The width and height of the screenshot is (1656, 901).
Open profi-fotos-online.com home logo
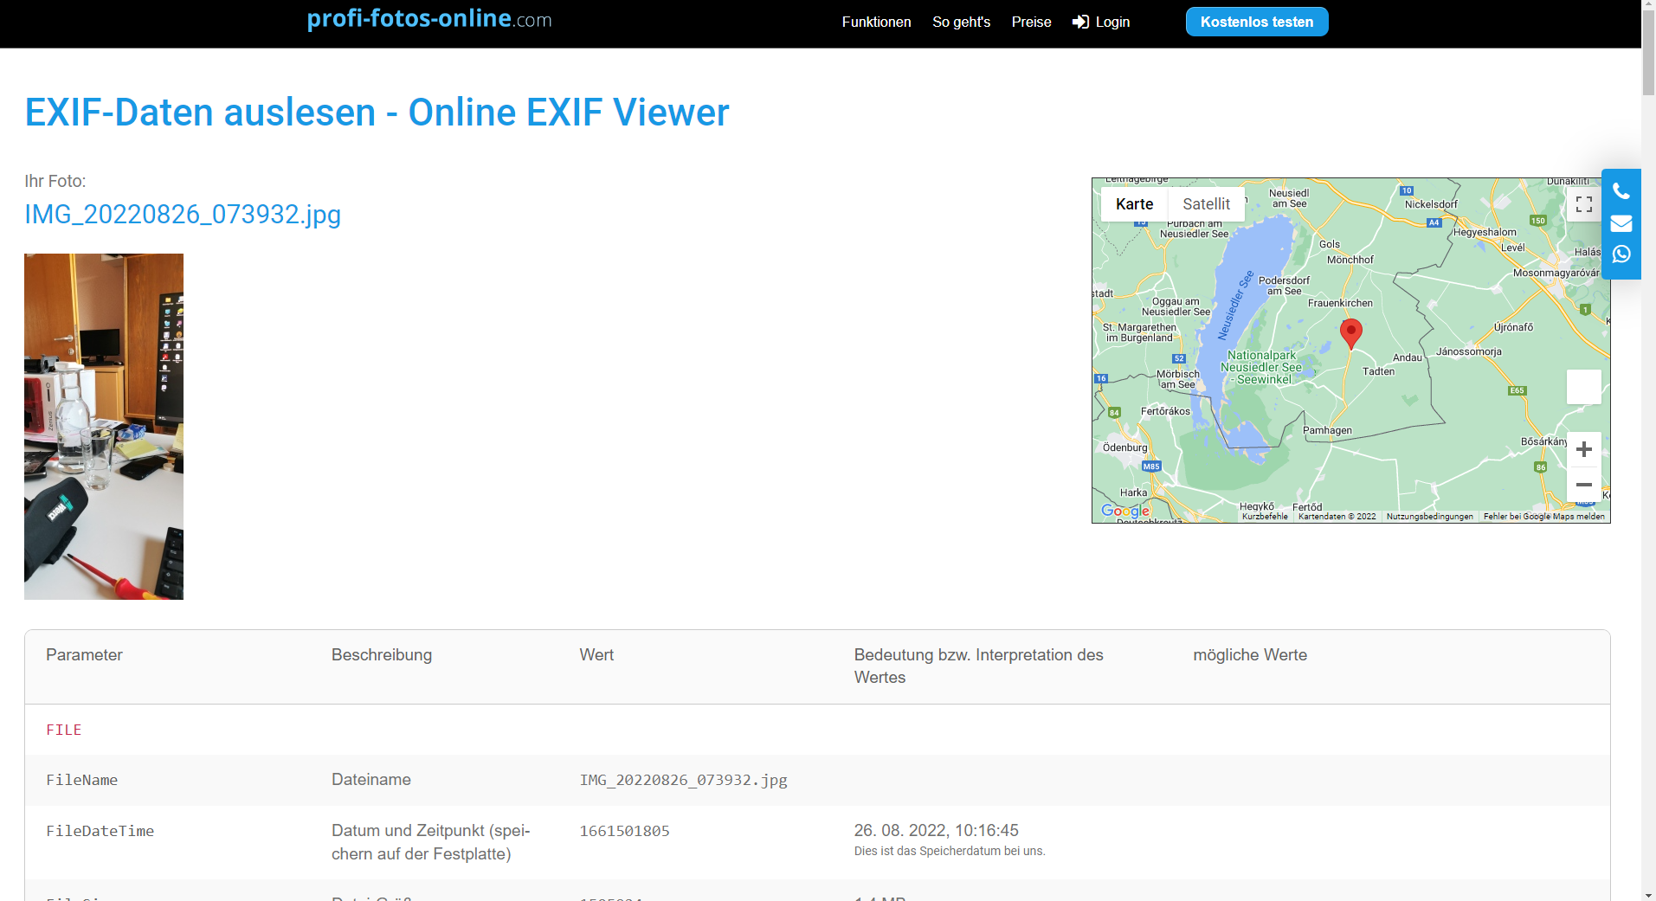[429, 18]
